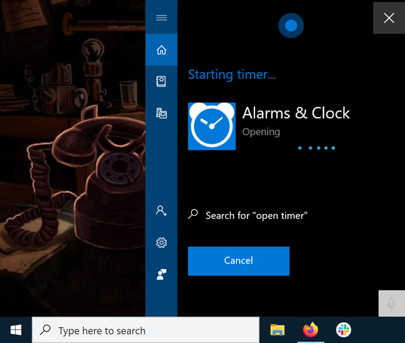405x343 pixels.
Task: Click the taskbar search box
Action: pyautogui.click(x=145, y=330)
